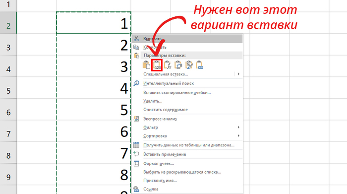Select Копировать menu entry
Screen dimensions: 347x194
(187, 47)
